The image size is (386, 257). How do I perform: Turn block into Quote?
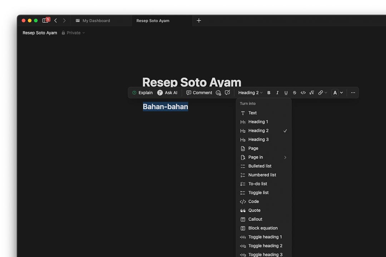[264, 210]
